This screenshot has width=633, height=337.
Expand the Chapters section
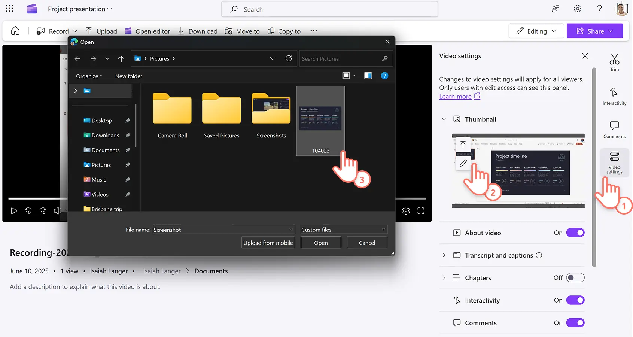click(x=444, y=277)
